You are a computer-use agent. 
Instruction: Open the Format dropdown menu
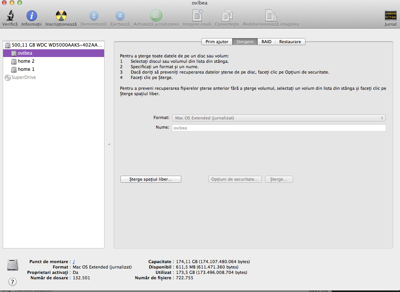(279, 118)
